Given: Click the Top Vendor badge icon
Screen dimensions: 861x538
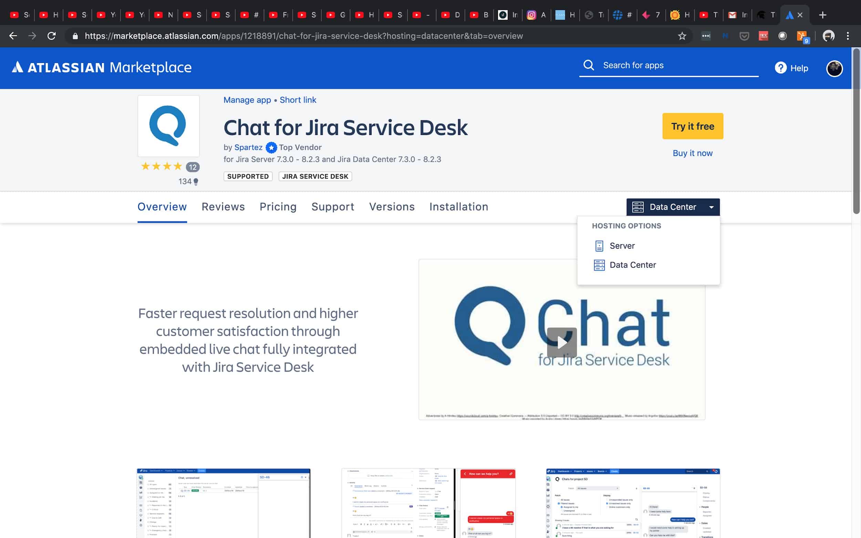Looking at the screenshot, I should tap(271, 147).
